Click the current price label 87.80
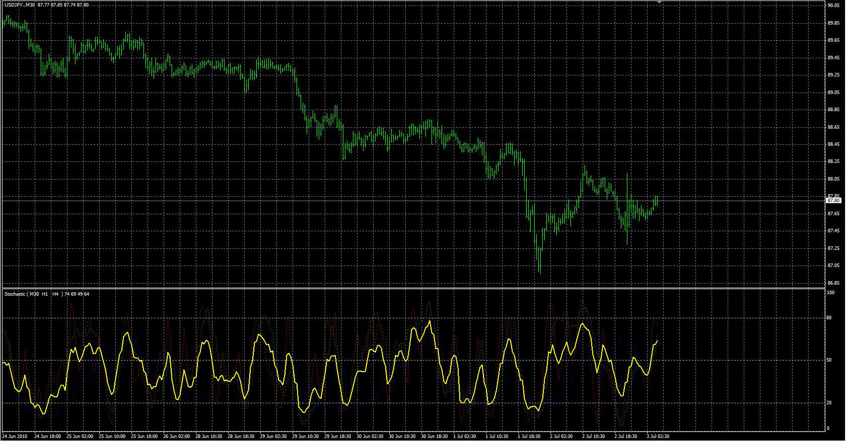Viewport: 846px width, 441px height. pyautogui.click(x=833, y=201)
